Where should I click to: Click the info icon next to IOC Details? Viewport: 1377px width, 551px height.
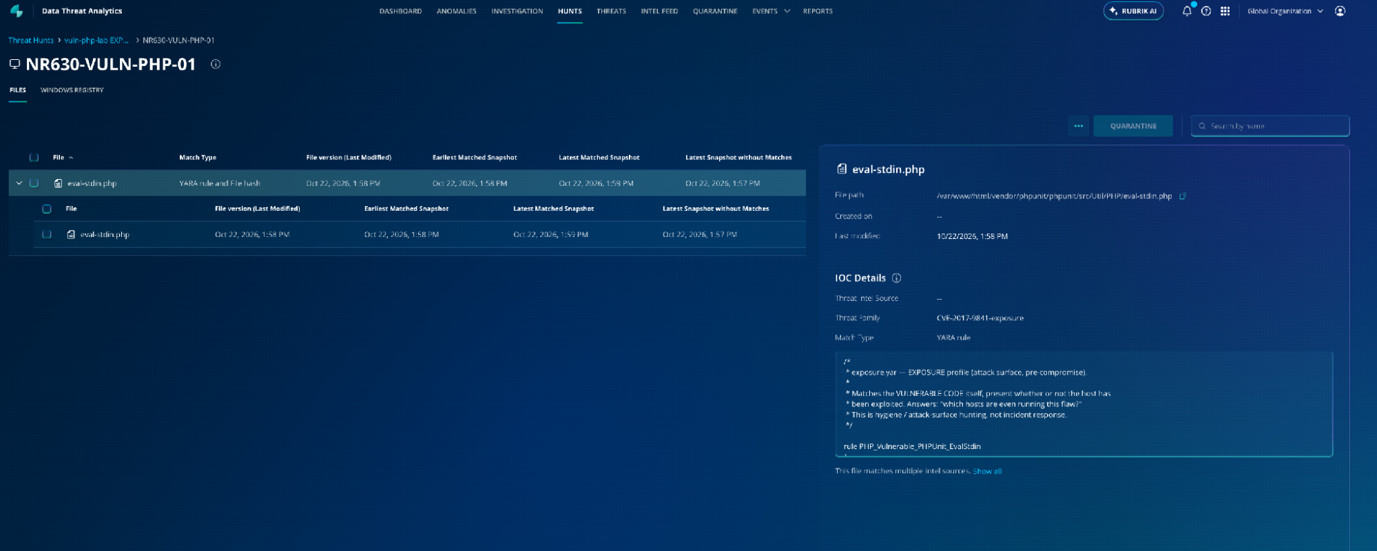pyautogui.click(x=896, y=278)
